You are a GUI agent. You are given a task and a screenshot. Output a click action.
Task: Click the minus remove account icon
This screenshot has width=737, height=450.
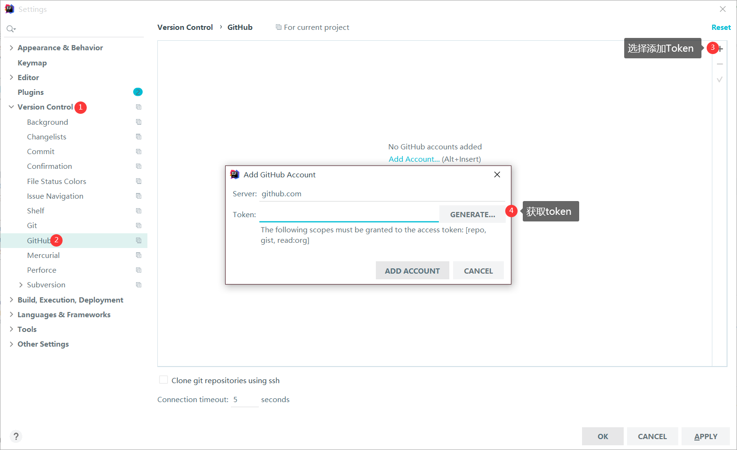pyautogui.click(x=720, y=64)
